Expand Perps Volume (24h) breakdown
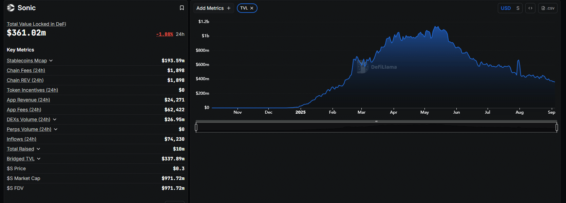The image size is (566, 203). (x=56, y=129)
